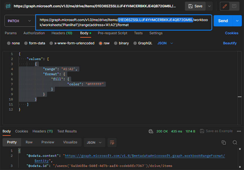Select the response Body tab
244x170 pixels.
[6, 131]
